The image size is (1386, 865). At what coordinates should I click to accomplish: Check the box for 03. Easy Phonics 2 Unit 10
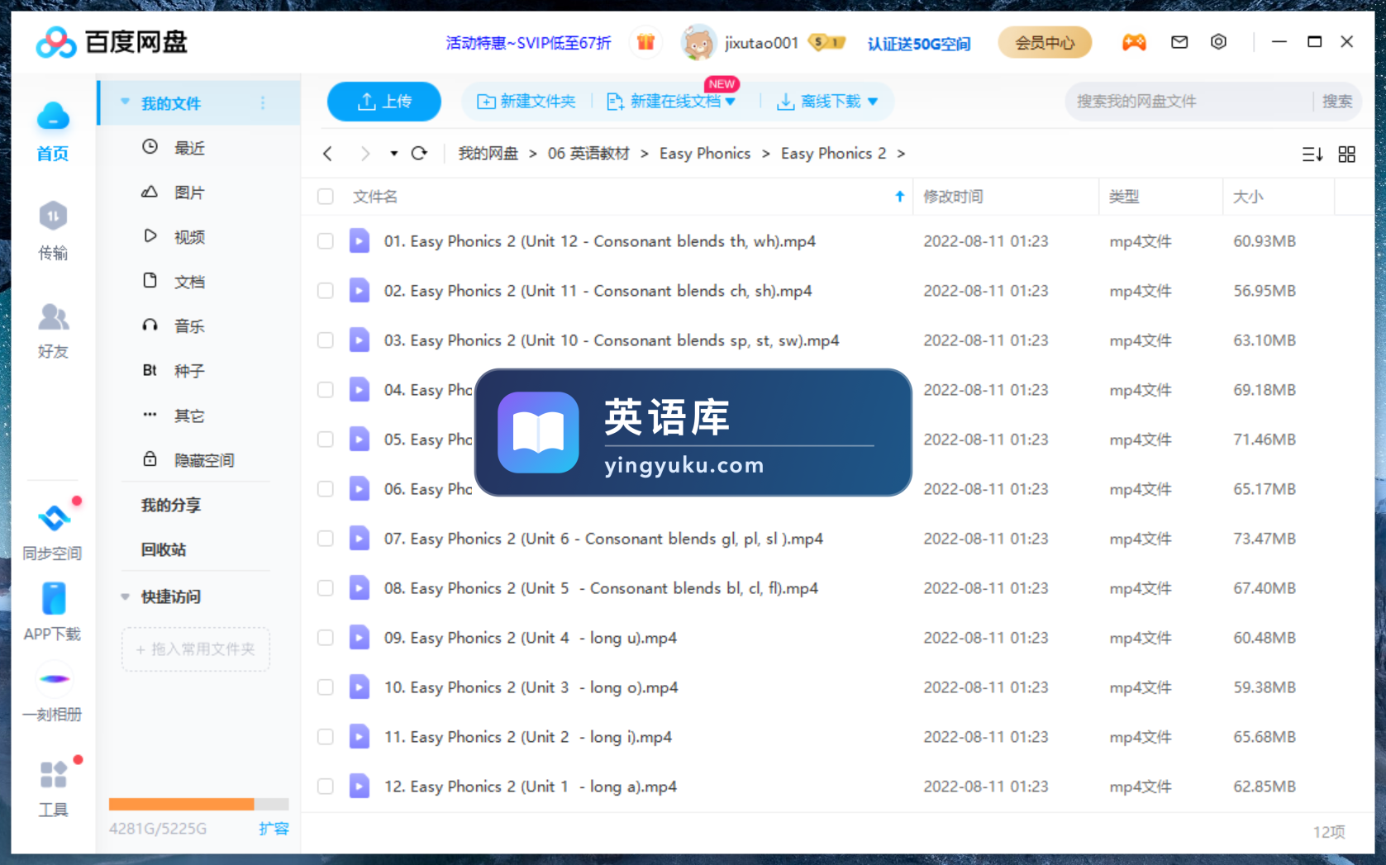[326, 340]
